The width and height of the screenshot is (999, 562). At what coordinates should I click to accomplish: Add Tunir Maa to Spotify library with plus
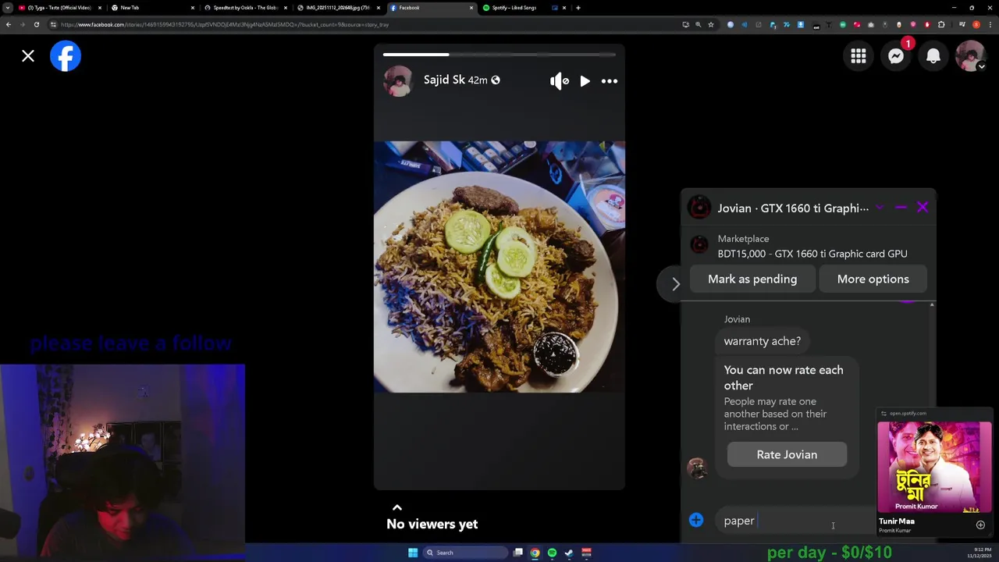(980, 525)
